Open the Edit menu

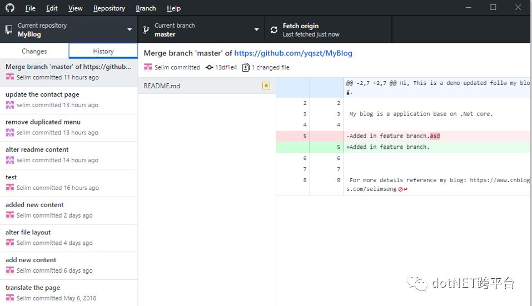click(52, 8)
